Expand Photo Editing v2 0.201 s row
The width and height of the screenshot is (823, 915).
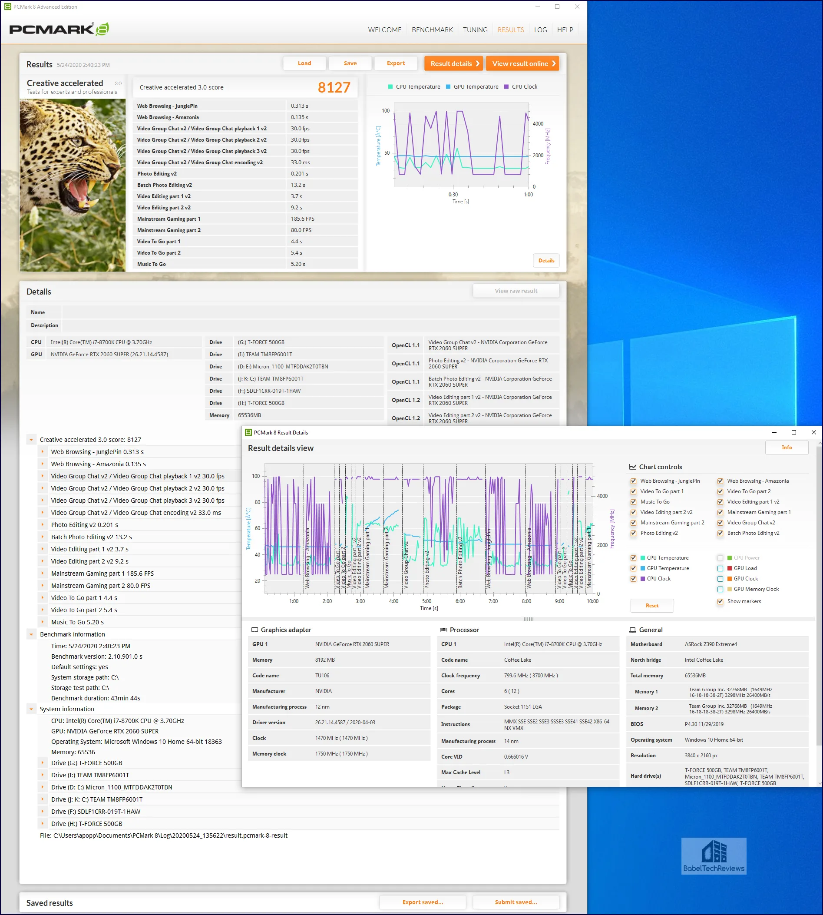(x=43, y=525)
